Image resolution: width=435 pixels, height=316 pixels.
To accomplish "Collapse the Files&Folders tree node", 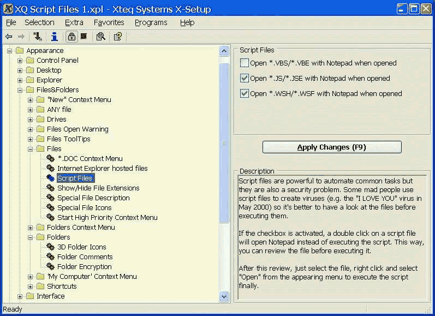I will [20, 90].
